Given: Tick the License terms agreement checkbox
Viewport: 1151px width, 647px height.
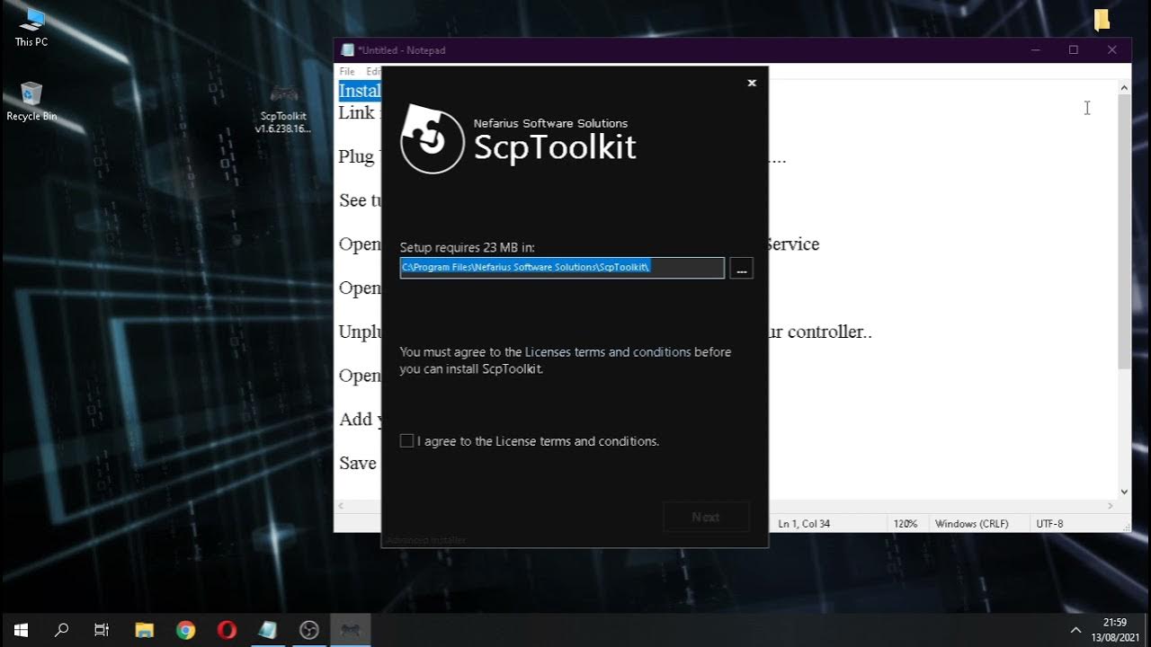Looking at the screenshot, I should pos(406,441).
